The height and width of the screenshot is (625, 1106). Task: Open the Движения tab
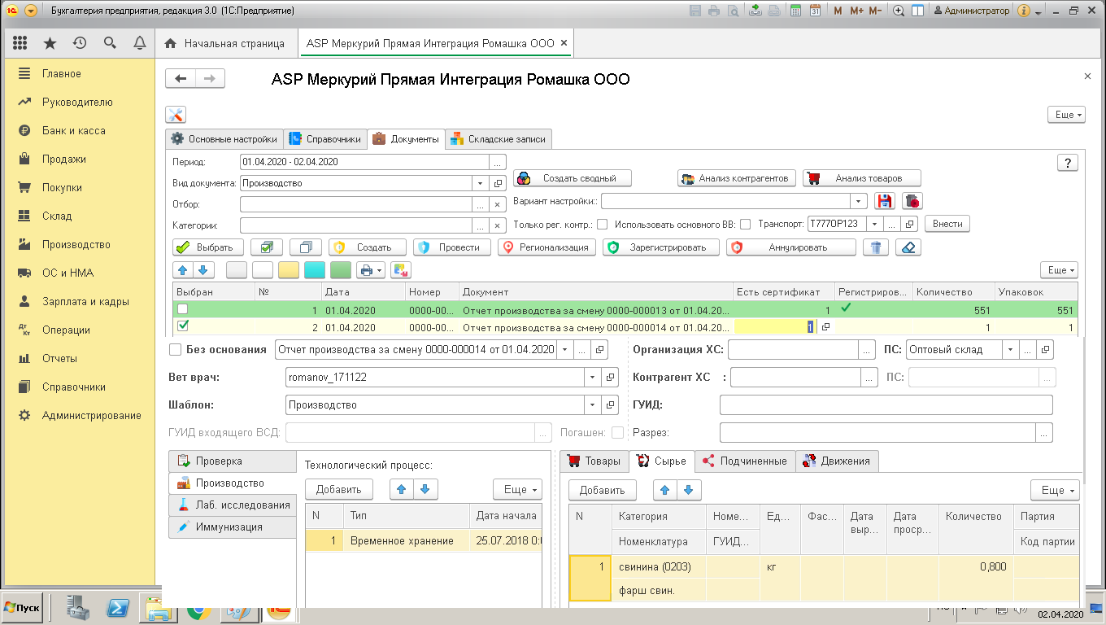tap(837, 461)
